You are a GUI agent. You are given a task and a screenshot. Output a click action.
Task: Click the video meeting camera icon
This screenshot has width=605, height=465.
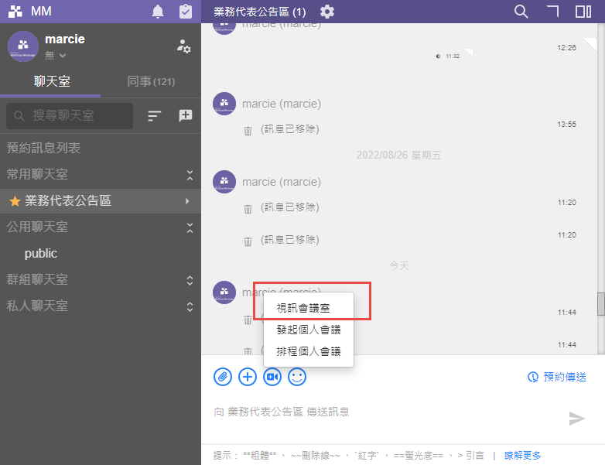pyautogui.click(x=272, y=377)
